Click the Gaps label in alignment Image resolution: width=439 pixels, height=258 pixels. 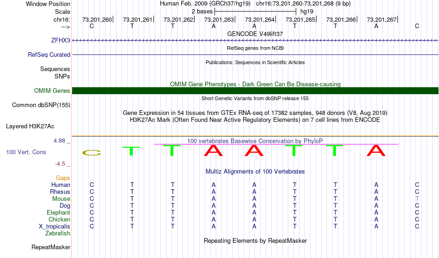coord(63,178)
